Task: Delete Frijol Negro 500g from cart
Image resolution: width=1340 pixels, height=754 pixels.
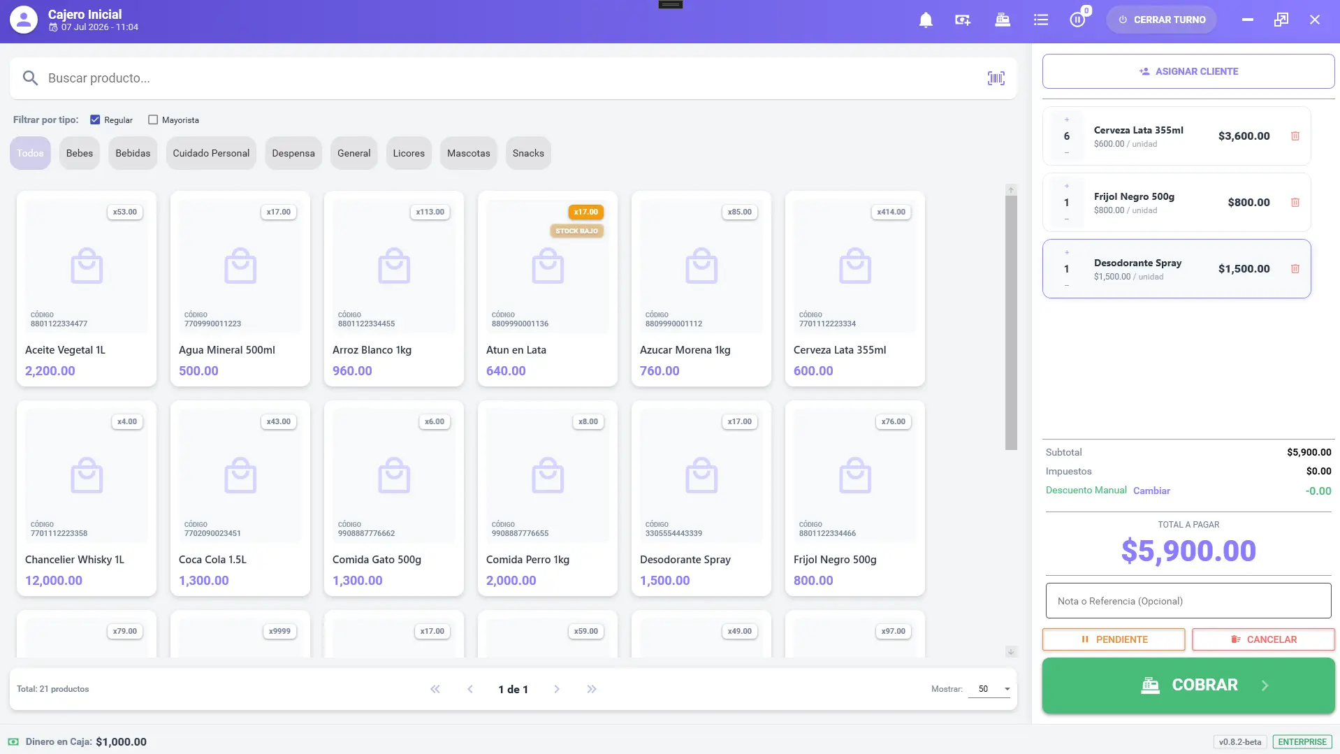Action: coord(1295,203)
